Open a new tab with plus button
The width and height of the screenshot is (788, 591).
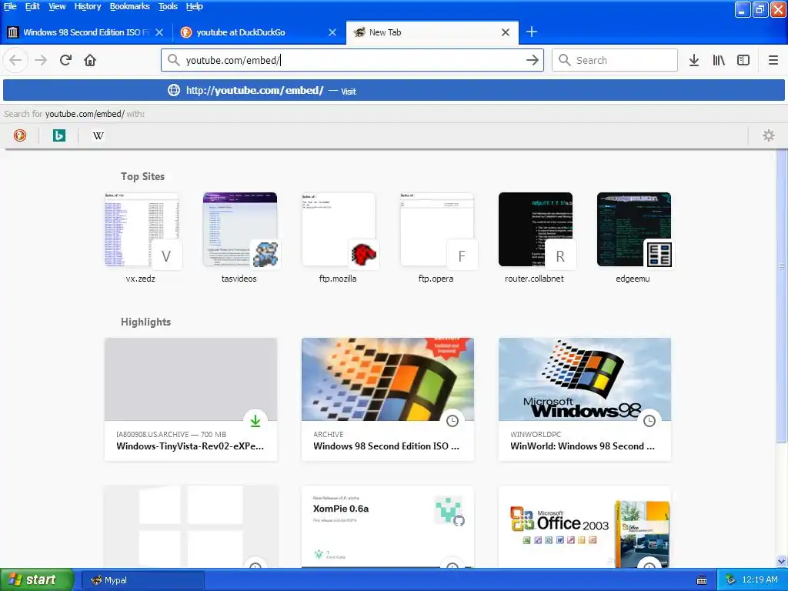(532, 32)
